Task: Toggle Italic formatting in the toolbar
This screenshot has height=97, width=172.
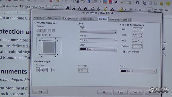Action: (x=74, y=8)
